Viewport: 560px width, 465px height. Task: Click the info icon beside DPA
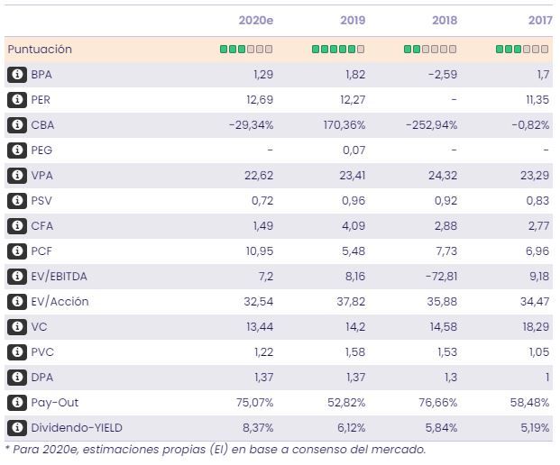[x=16, y=378]
